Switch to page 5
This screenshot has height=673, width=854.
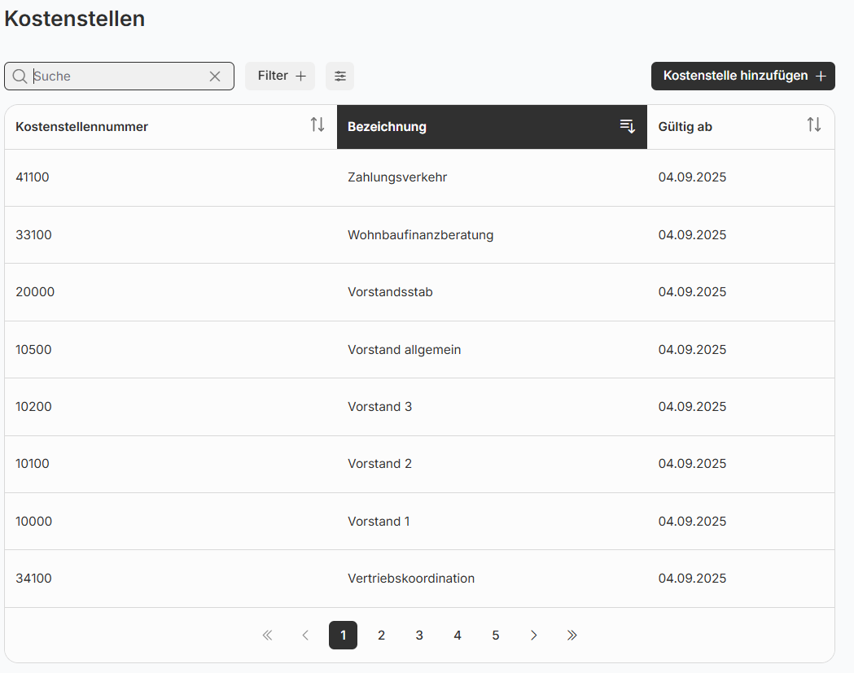click(496, 636)
